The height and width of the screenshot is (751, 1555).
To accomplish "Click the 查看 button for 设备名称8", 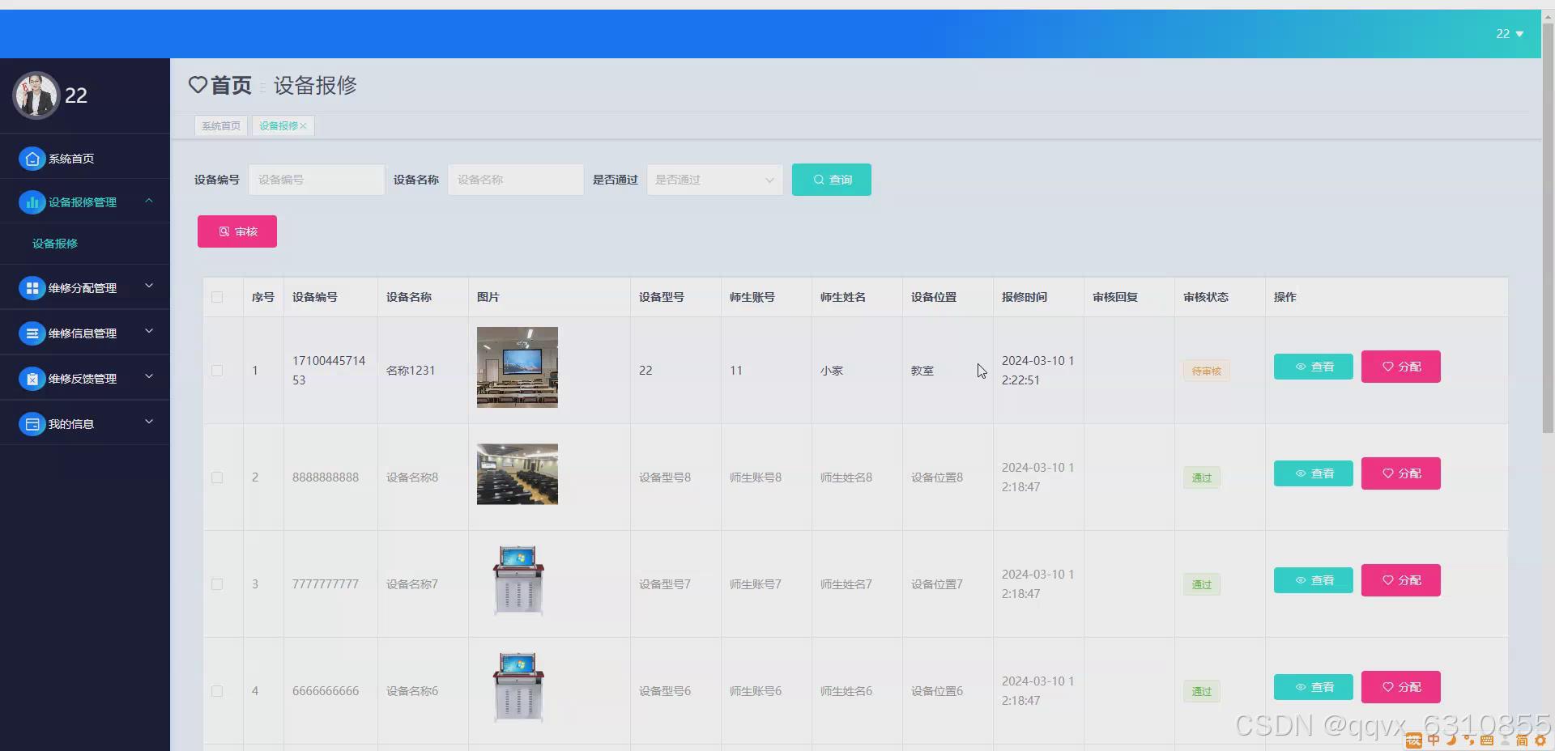I will click(1314, 473).
